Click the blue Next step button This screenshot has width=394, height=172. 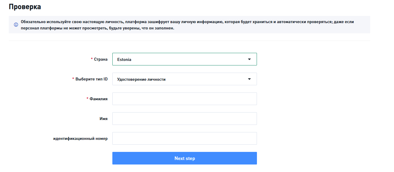pyautogui.click(x=184, y=158)
